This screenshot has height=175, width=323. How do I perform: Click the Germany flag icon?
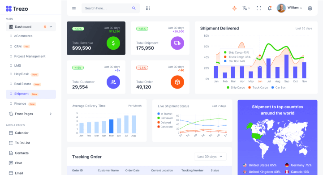click(x=287, y=165)
